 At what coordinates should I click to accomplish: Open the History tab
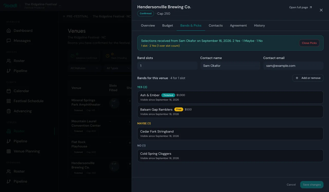[x=259, y=25]
